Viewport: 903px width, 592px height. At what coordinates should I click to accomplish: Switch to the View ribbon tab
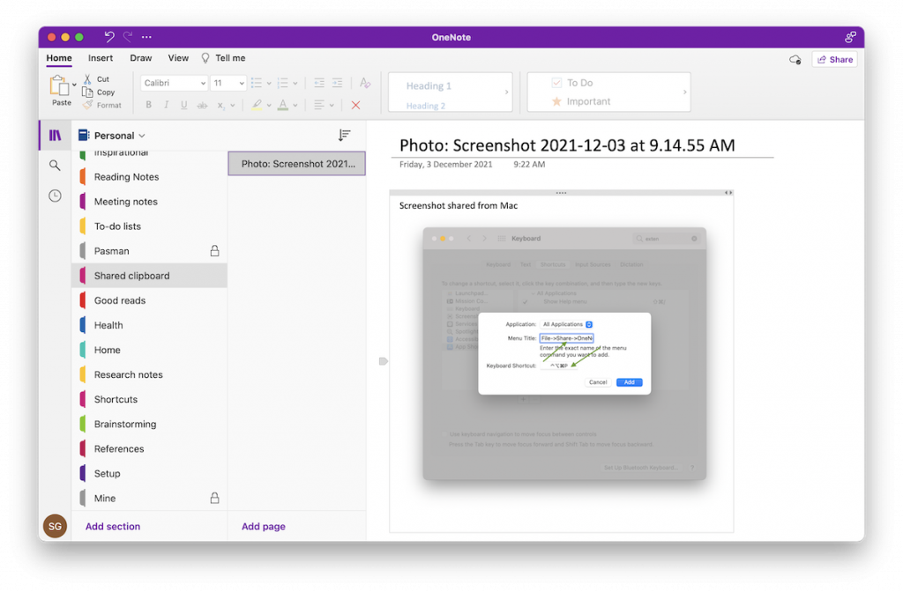[x=178, y=58]
